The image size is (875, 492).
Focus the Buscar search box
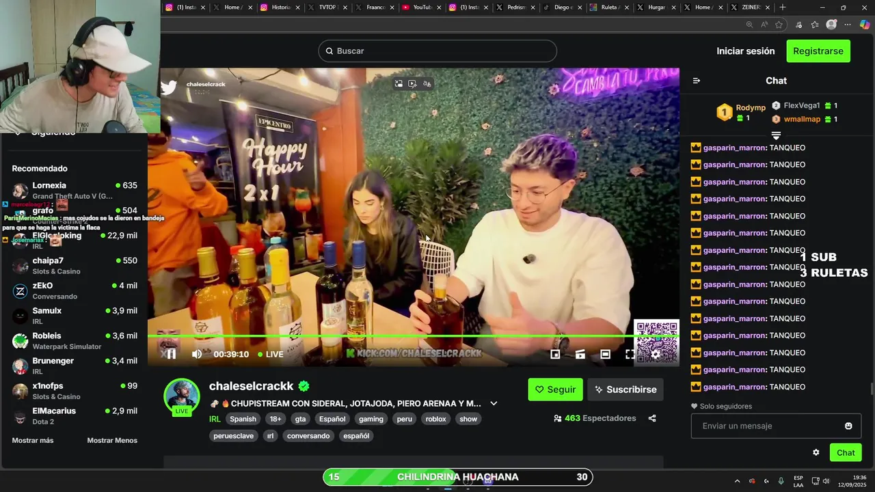tap(437, 51)
